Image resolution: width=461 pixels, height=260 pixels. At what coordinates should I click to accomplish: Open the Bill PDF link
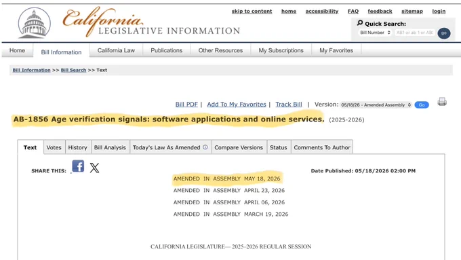pos(186,105)
